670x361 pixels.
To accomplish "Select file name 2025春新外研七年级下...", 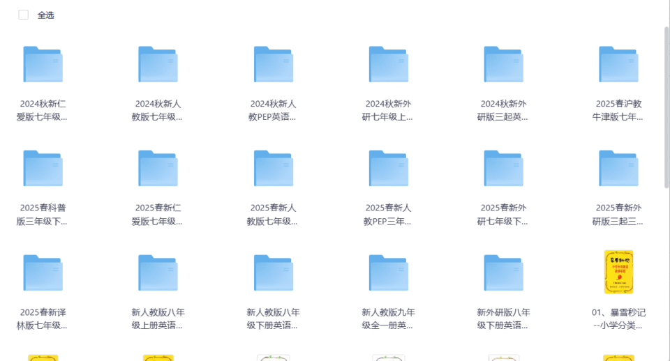I will [503, 214].
